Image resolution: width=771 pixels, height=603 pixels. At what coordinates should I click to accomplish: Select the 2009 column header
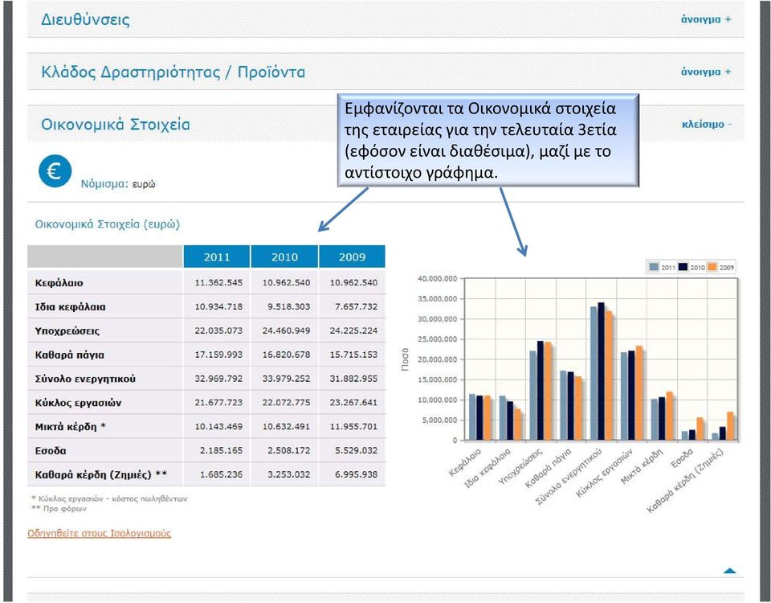pos(352,257)
